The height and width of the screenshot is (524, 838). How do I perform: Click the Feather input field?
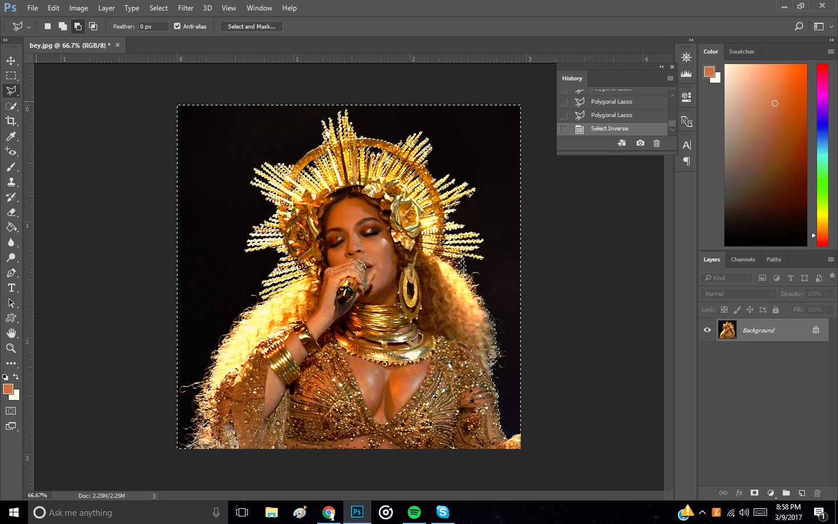(x=153, y=26)
